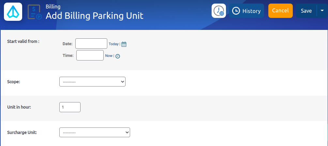328x146 pixels.
Task: Click the billing parking unit page icon
Action: pyautogui.click(x=34, y=12)
